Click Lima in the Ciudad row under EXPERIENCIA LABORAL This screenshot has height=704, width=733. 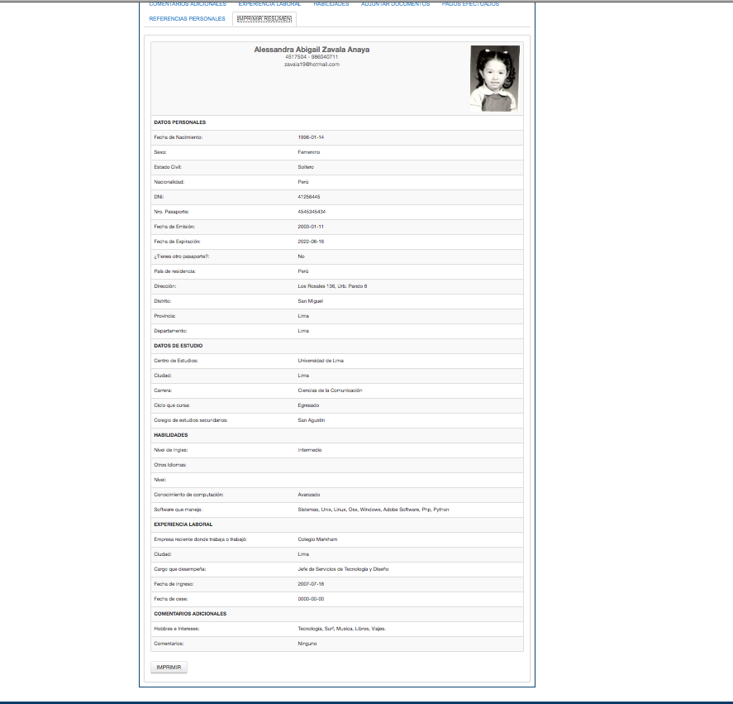[x=303, y=554]
